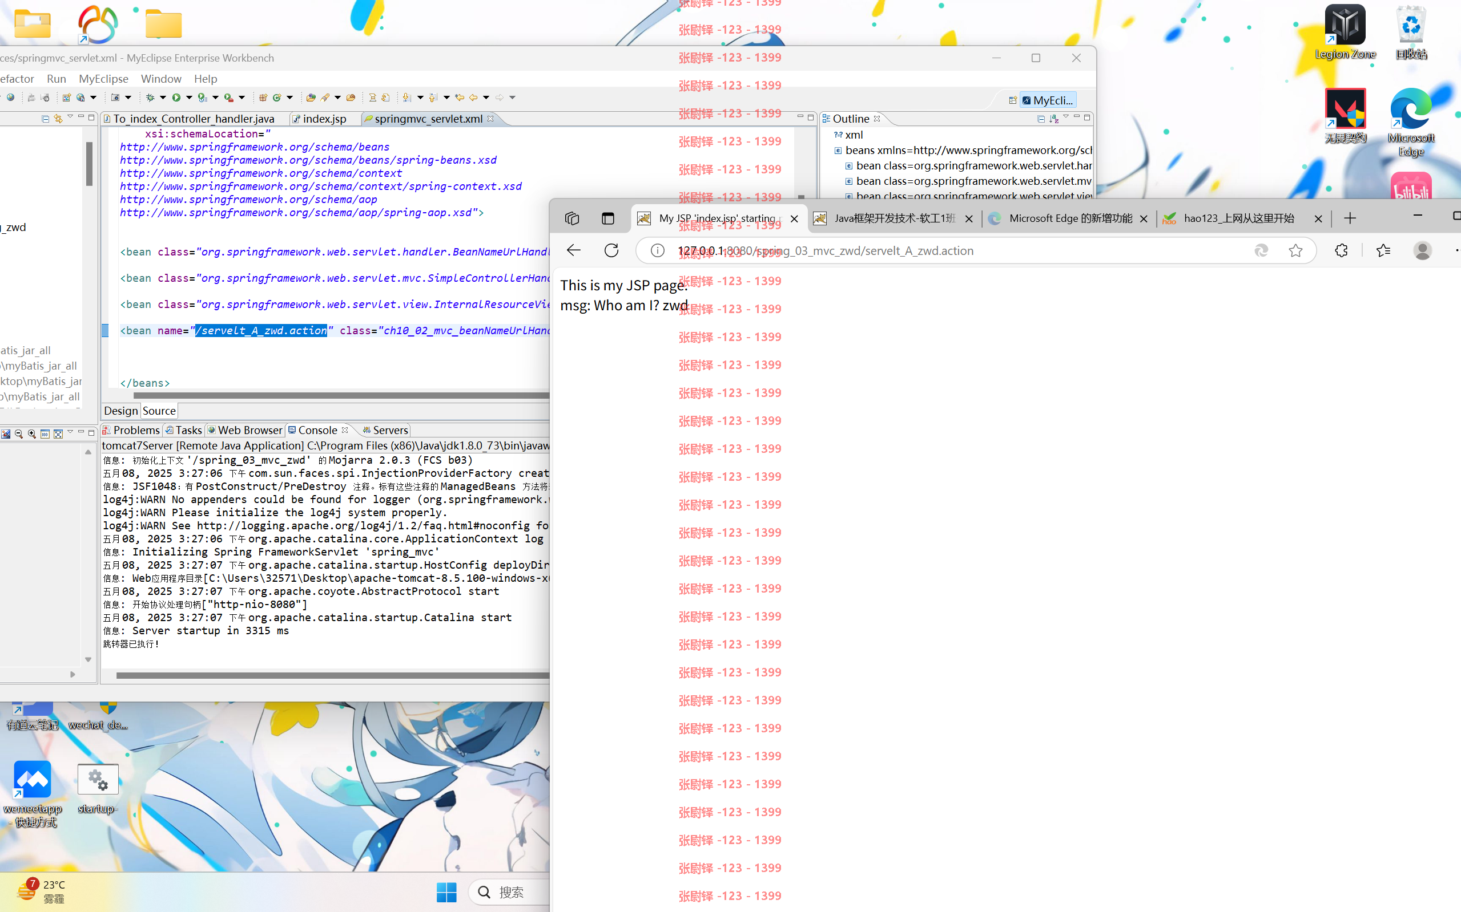Open Windows Start button on taskbar
Screen dimensions: 1461x912
click(447, 892)
